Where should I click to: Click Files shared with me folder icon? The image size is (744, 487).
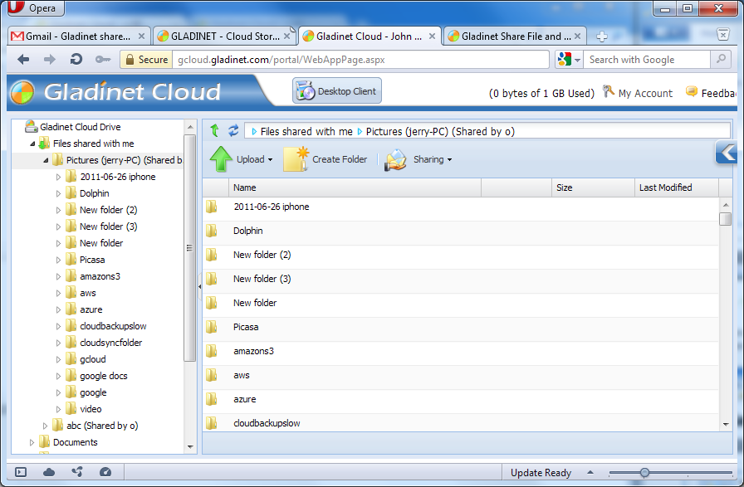pyautogui.click(x=44, y=144)
